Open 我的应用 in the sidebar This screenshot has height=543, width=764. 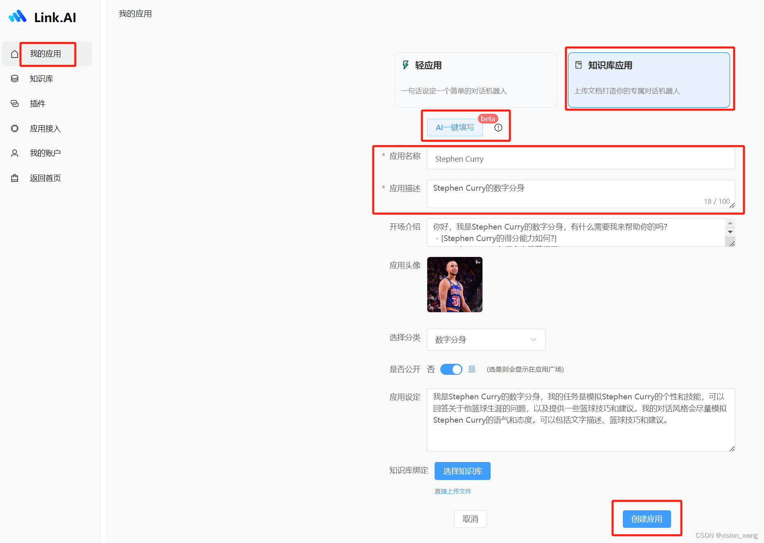(x=47, y=54)
